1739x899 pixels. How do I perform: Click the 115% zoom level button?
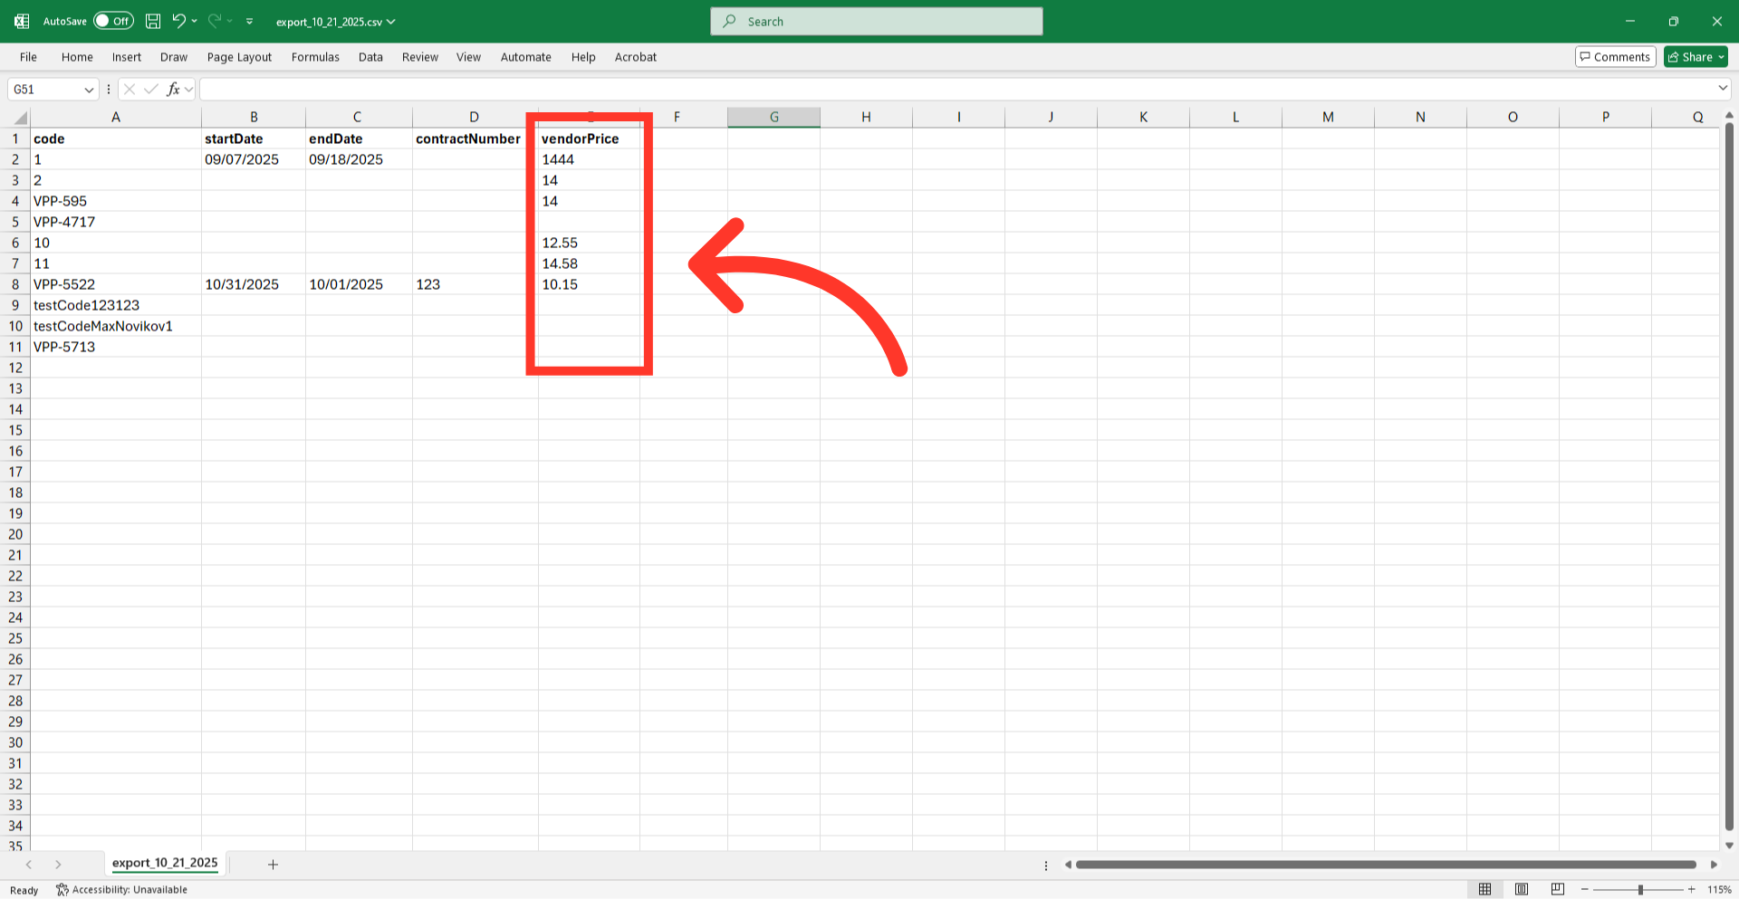click(x=1719, y=890)
